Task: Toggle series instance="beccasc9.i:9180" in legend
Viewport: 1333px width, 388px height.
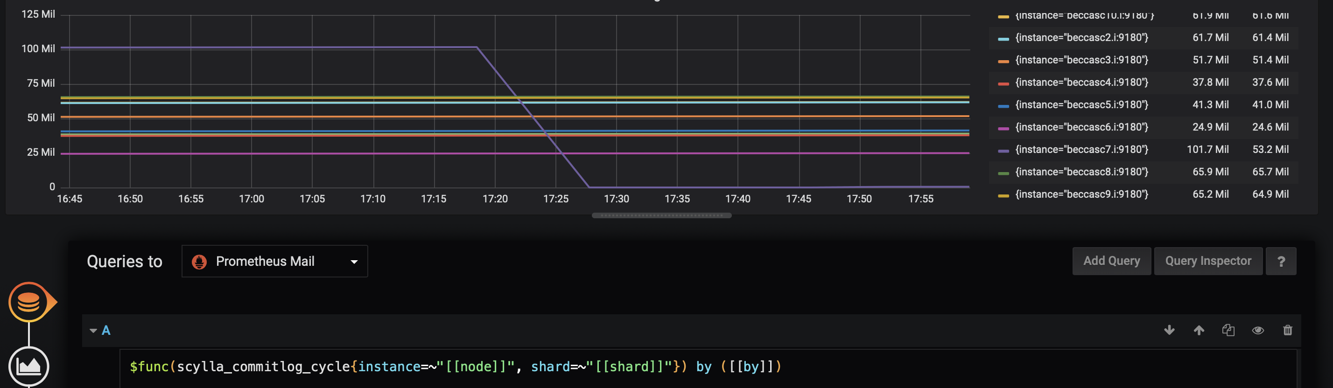Action: (x=1081, y=194)
